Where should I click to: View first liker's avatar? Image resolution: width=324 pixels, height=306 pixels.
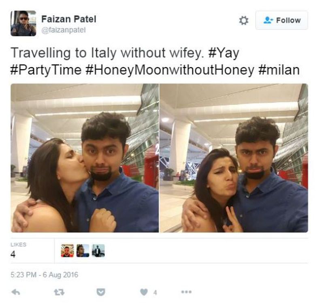click(x=67, y=250)
